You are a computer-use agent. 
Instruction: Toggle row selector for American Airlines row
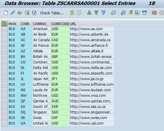pyautogui.click(x=4, y=29)
